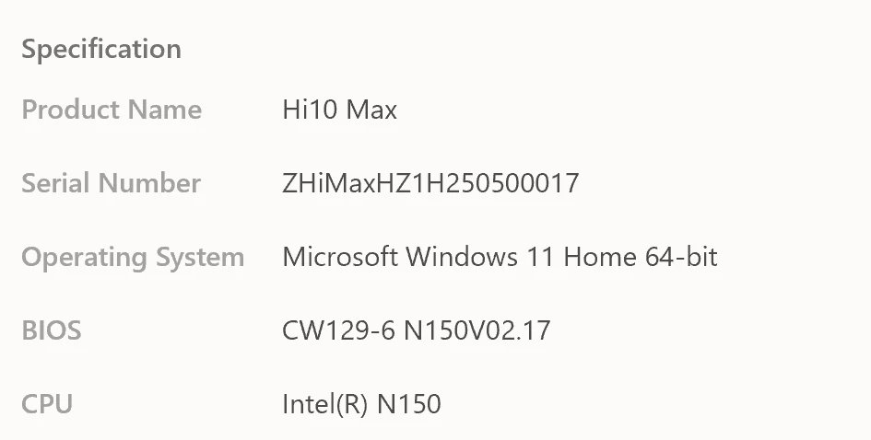Click the CPU label
The width and height of the screenshot is (871, 440).
point(47,403)
